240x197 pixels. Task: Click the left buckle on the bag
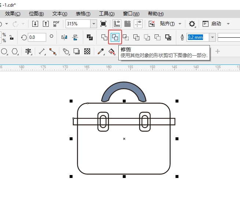(x=103, y=122)
